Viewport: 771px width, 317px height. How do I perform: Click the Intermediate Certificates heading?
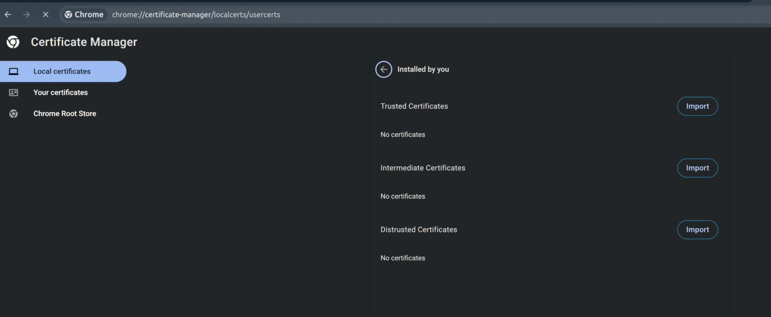point(423,168)
